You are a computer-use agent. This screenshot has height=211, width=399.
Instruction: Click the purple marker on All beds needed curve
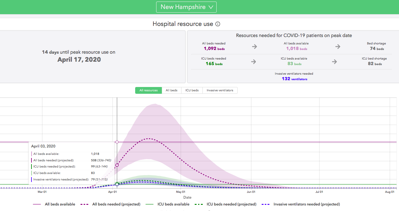tap(117, 165)
